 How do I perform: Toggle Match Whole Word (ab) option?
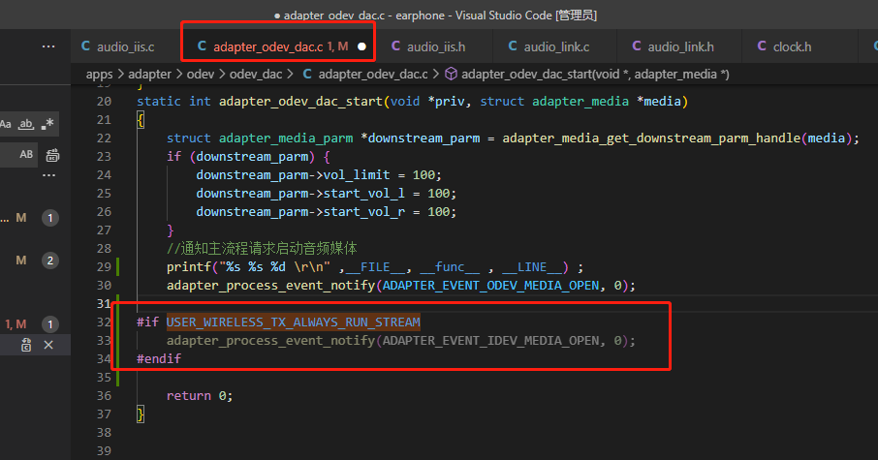pos(26,124)
